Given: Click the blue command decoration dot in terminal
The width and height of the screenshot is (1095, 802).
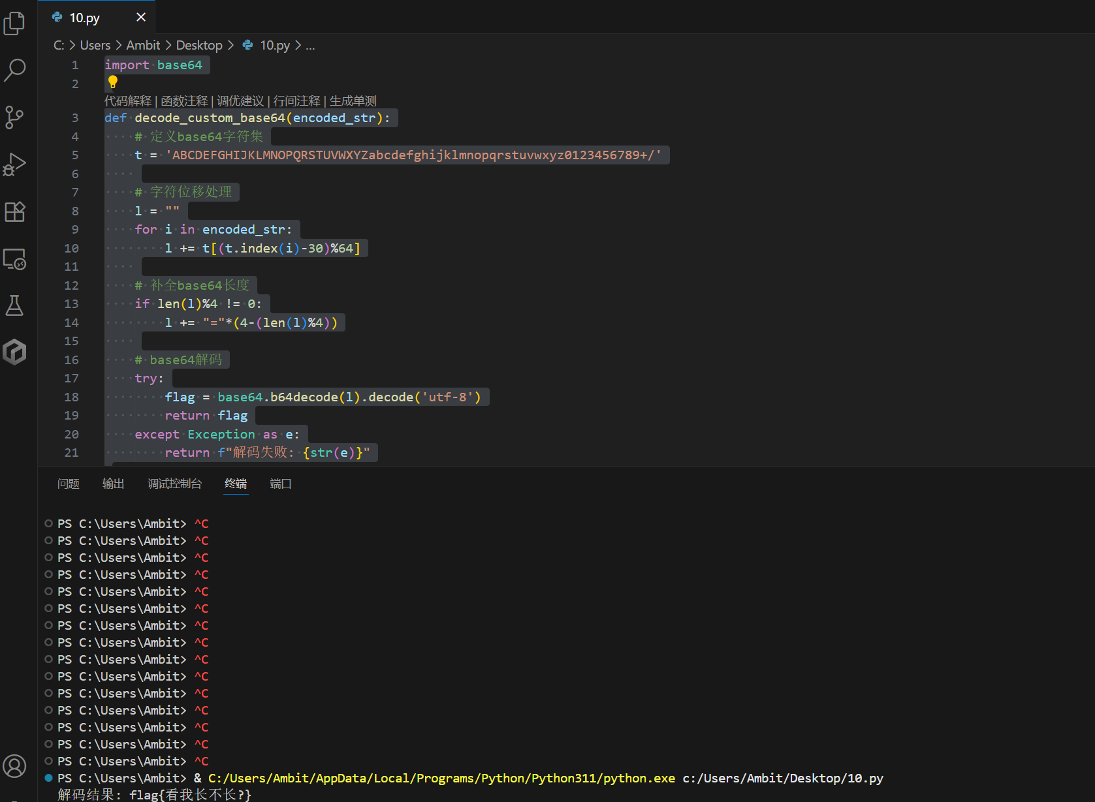Looking at the screenshot, I should 48,778.
